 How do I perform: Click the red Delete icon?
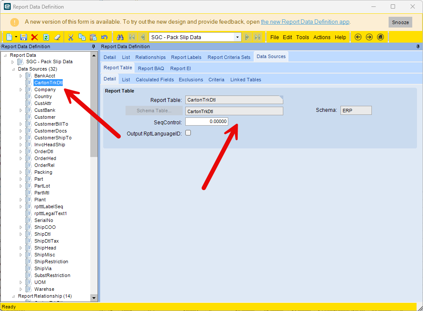(35, 37)
